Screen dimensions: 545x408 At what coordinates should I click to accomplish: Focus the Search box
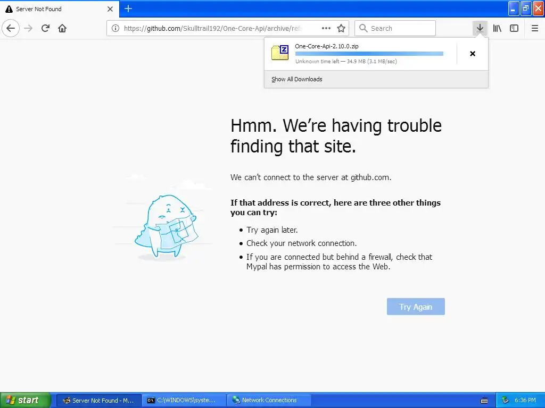click(395, 28)
